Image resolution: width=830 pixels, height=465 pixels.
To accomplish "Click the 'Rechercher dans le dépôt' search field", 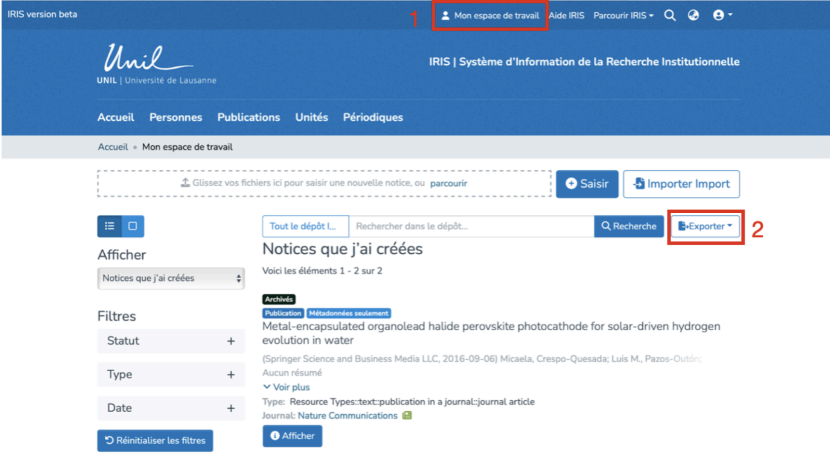I will coord(471,226).
